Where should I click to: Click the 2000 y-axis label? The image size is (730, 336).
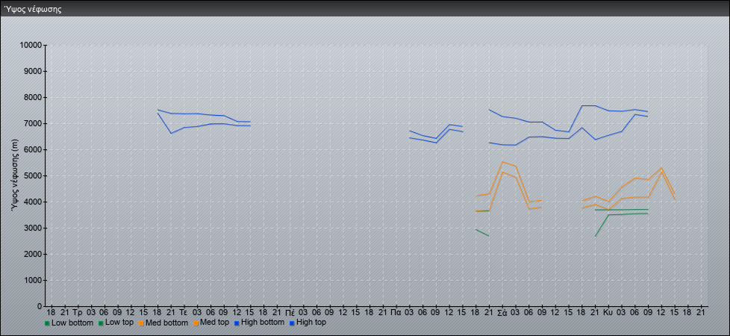pyautogui.click(x=33, y=254)
